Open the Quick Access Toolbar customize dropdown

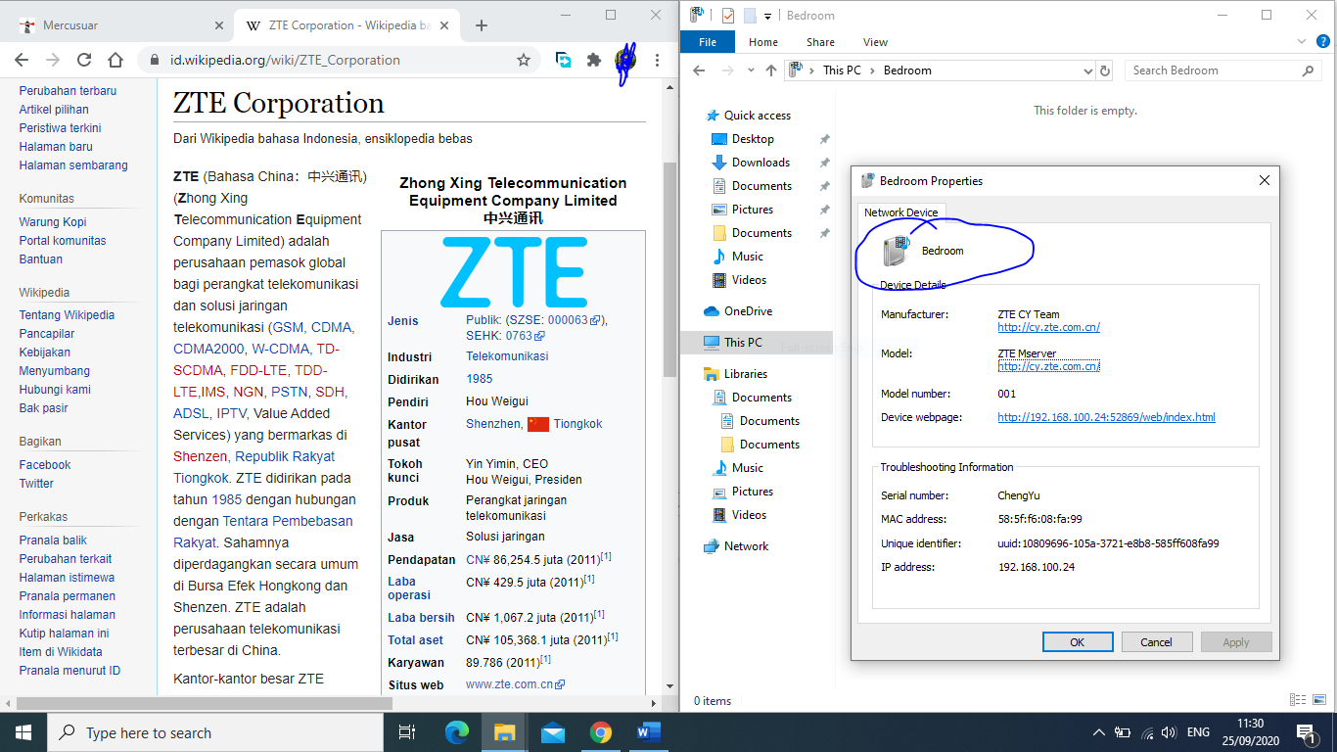coord(766,15)
